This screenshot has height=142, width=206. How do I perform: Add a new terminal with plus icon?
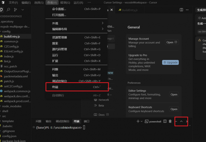[x=138, y=121]
